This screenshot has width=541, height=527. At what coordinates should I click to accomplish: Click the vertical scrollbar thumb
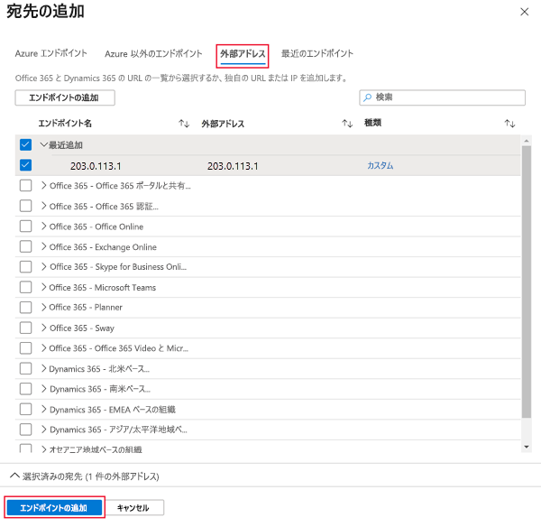pyautogui.click(x=527, y=282)
